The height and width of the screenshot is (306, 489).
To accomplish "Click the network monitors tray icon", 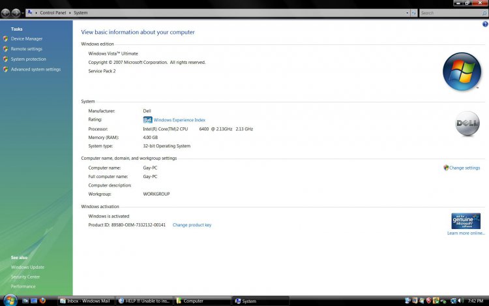I will (454, 300).
